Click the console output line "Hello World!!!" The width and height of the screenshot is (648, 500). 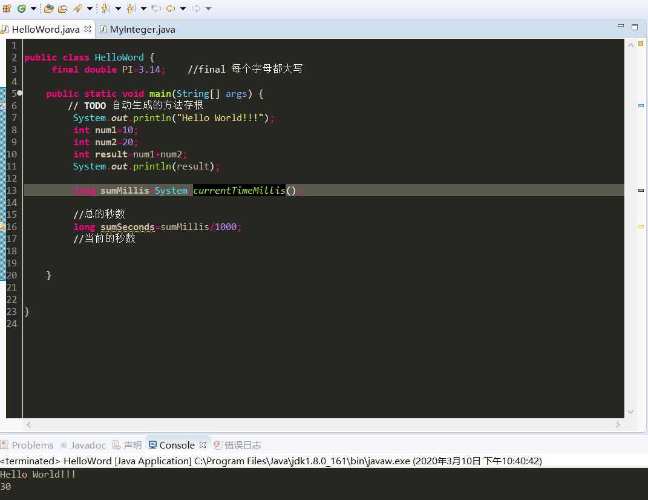38,475
